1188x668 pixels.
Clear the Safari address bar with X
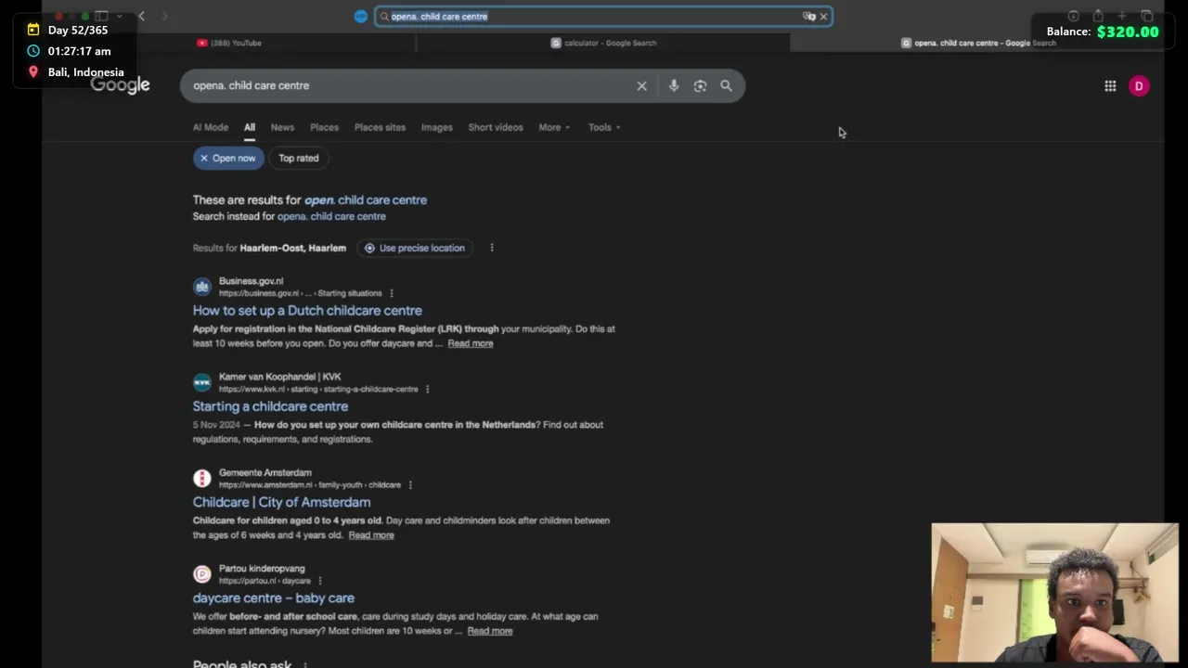click(823, 16)
